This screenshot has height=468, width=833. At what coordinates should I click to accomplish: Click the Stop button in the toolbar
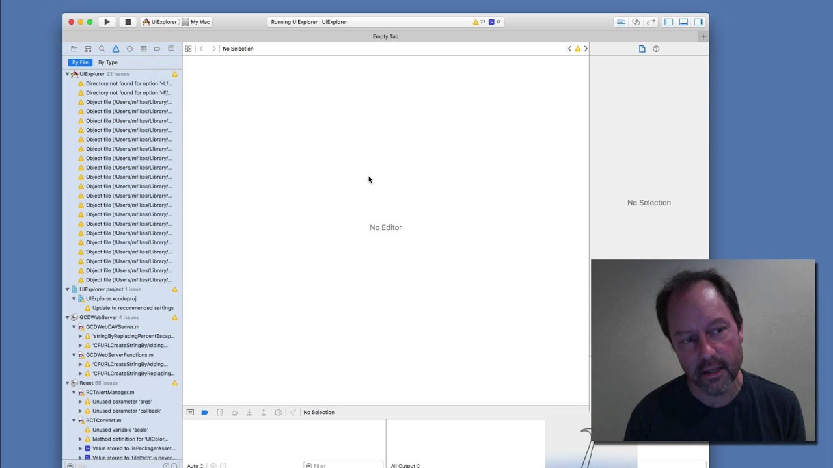128,22
